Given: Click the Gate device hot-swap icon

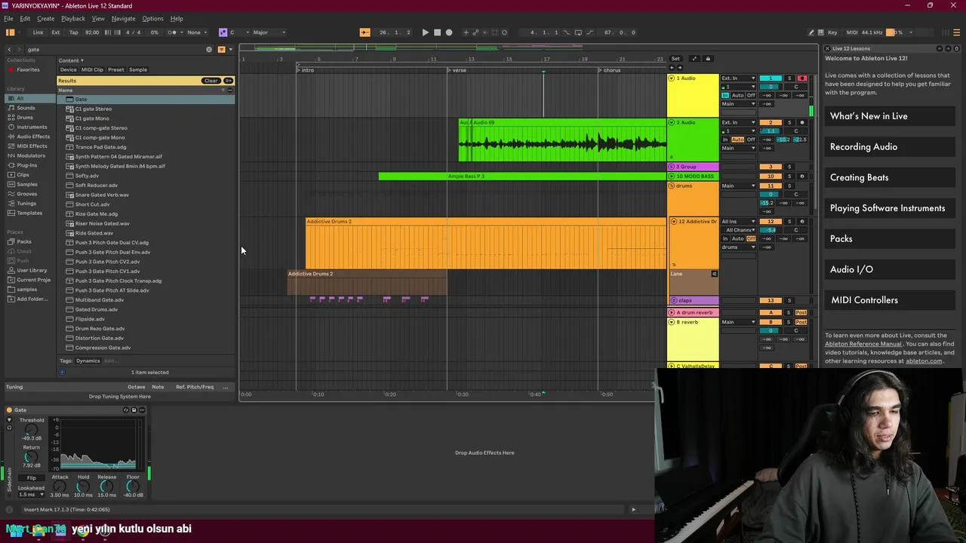Looking at the screenshot, I should pos(126,410).
